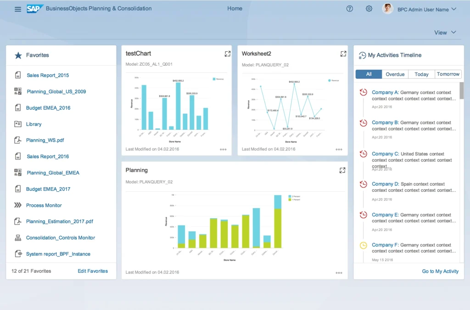
Task: Select the Today timeline filter
Action: (421, 74)
